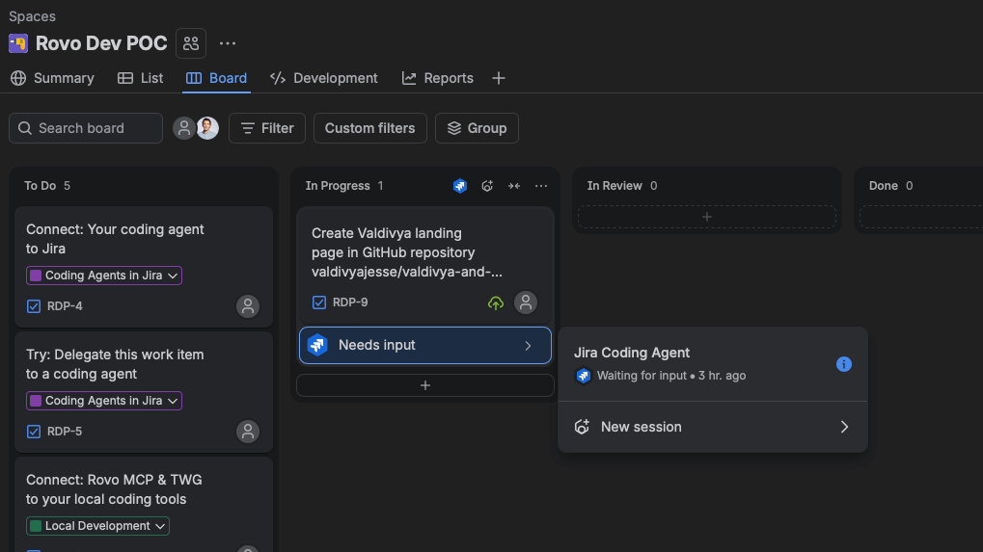
Task: Click the In Review column header
Action: (614, 186)
